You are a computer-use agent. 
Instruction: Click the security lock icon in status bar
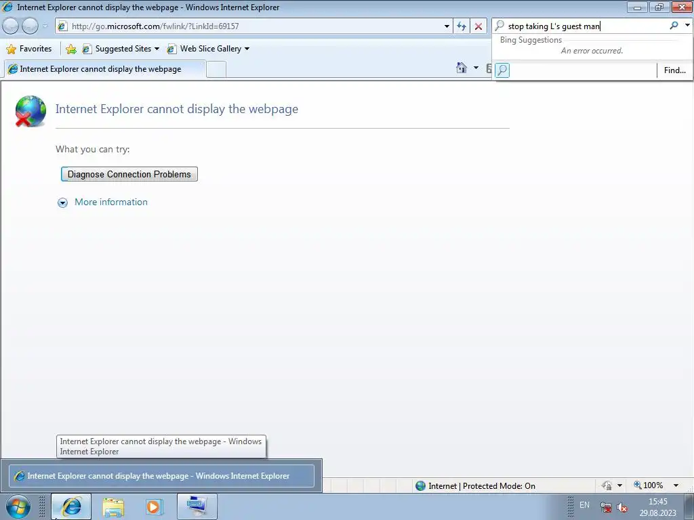[x=607, y=485]
